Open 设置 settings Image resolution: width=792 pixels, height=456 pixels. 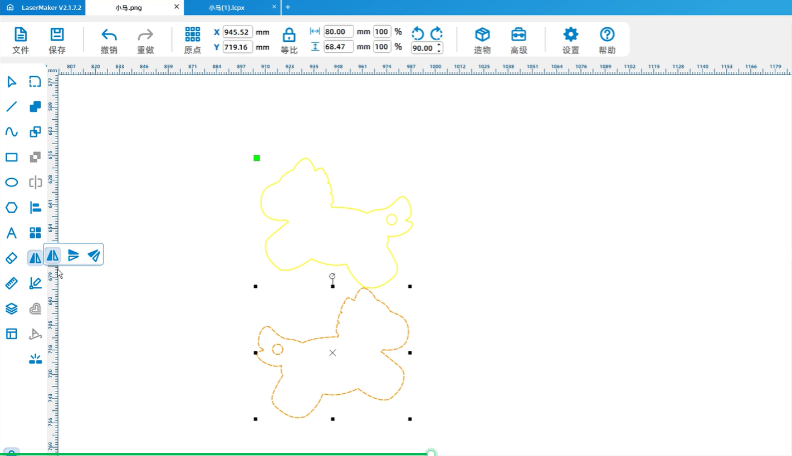[571, 41]
